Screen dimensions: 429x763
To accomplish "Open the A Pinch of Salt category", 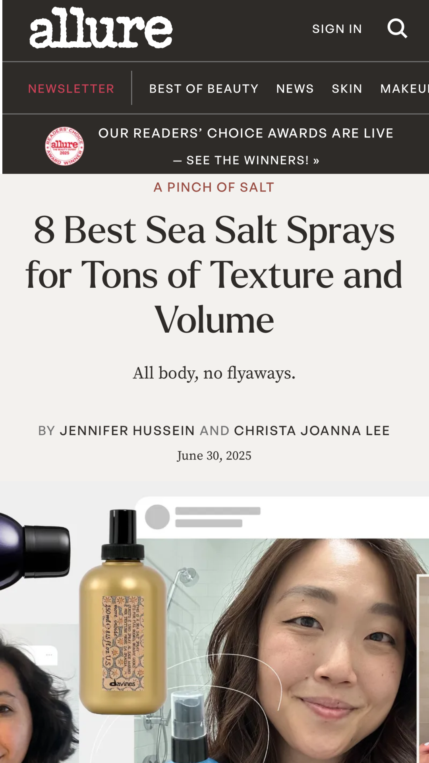I will click(x=214, y=187).
